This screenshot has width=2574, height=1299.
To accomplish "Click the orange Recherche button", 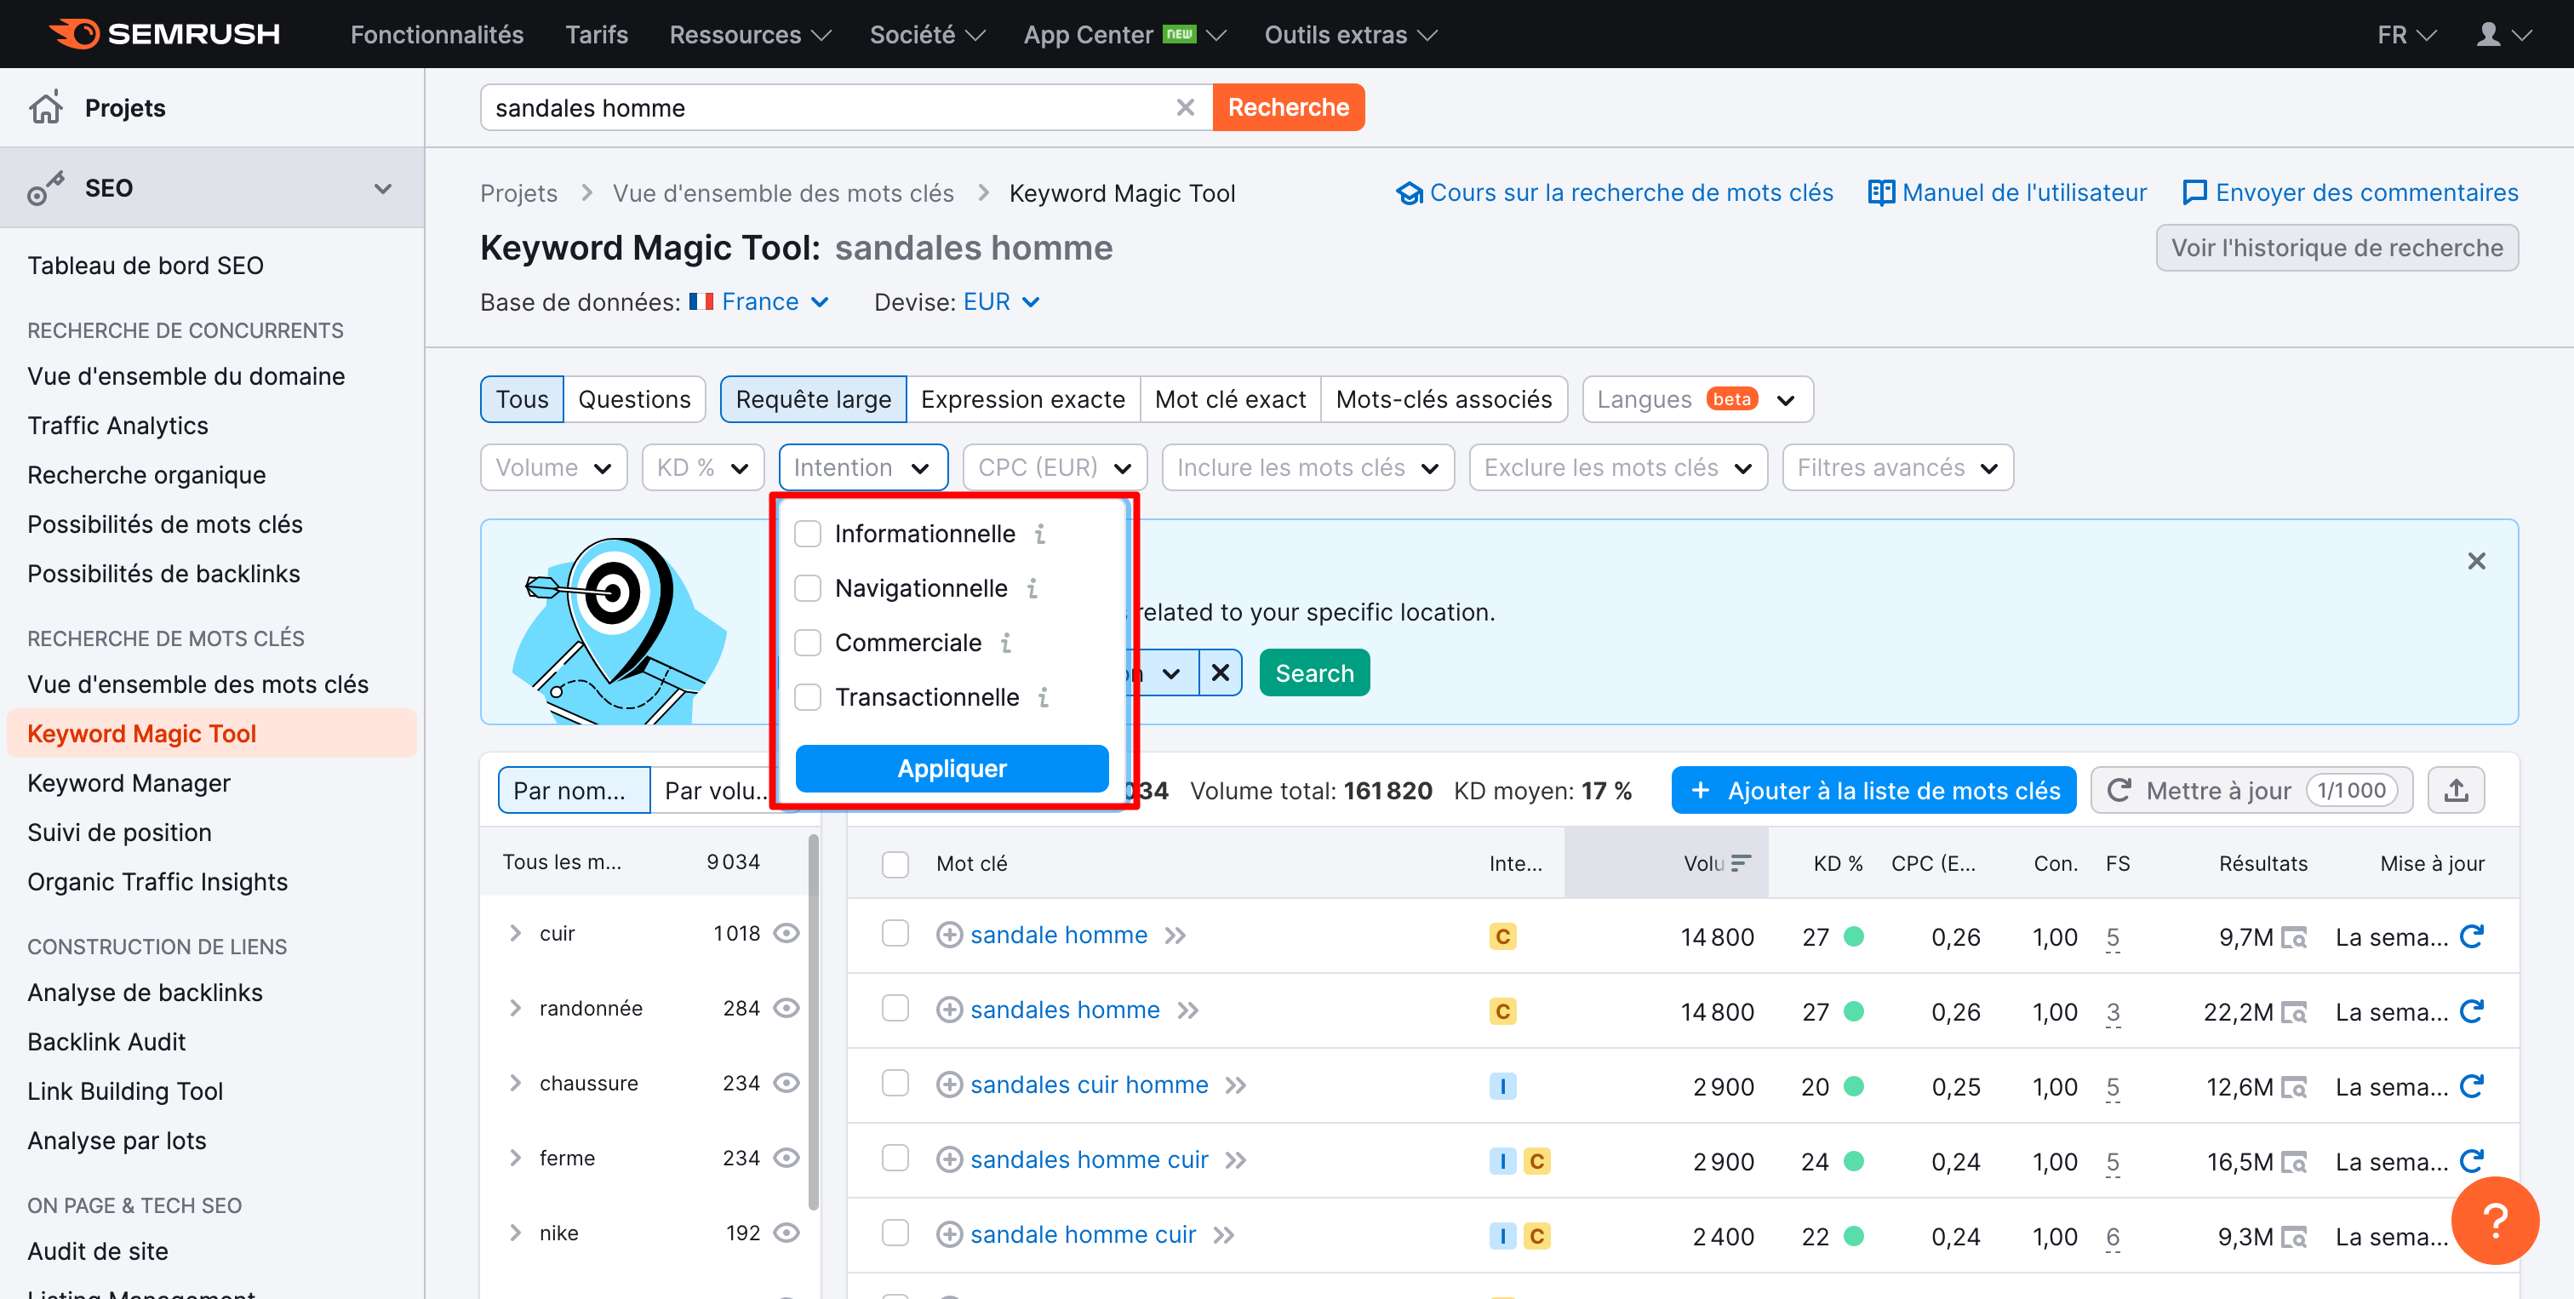I will click(x=1288, y=107).
